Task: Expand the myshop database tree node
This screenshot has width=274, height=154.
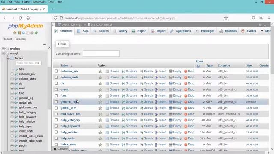Action: pyautogui.click(x=3, y=49)
